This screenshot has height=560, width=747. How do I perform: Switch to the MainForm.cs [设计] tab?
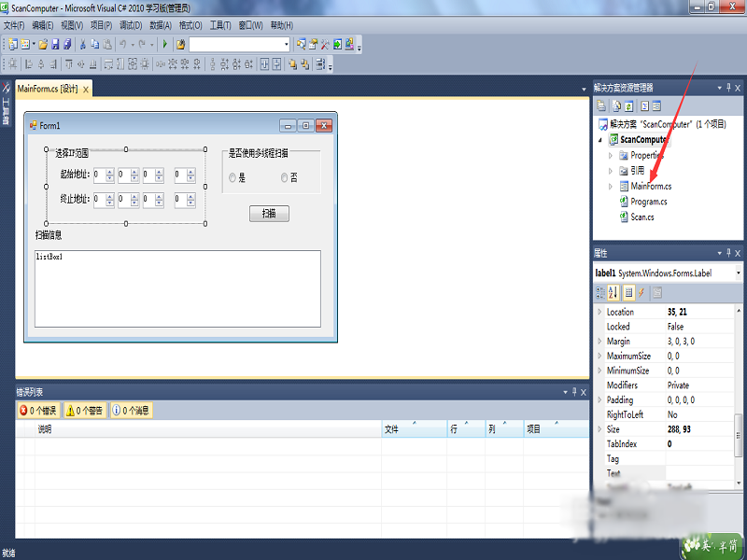(48, 89)
